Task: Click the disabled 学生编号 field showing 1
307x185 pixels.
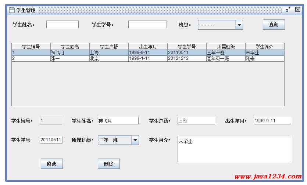Action: pos(51,121)
